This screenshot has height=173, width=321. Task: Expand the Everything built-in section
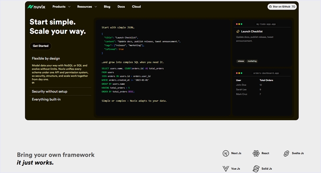[x=46, y=99]
